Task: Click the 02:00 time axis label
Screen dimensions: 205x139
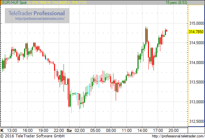Action: coord(80,131)
